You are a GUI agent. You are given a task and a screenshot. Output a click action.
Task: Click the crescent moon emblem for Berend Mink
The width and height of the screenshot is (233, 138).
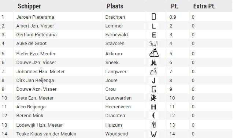tap(154, 115)
